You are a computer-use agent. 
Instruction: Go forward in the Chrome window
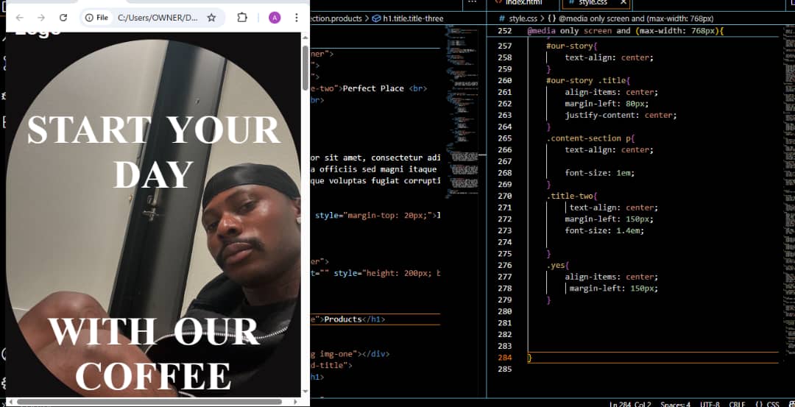(41, 18)
